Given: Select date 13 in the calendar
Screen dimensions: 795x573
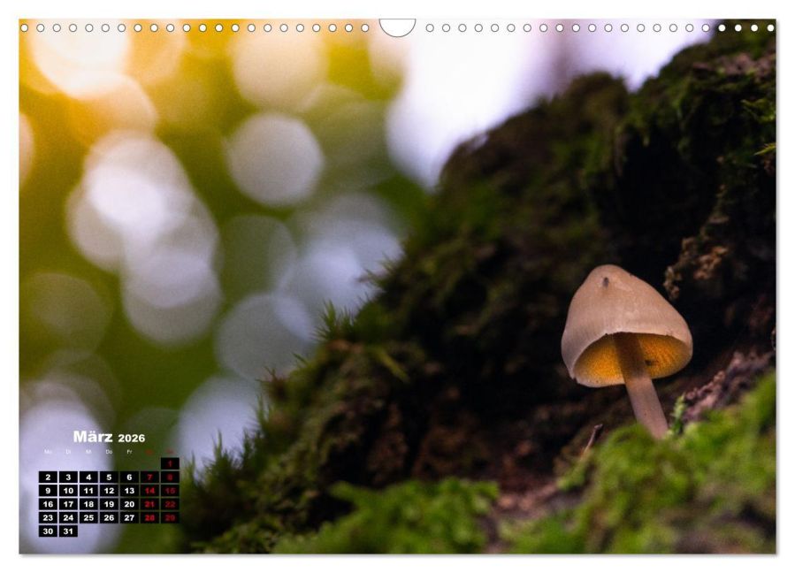Looking at the screenshot, I should (x=129, y=491).
